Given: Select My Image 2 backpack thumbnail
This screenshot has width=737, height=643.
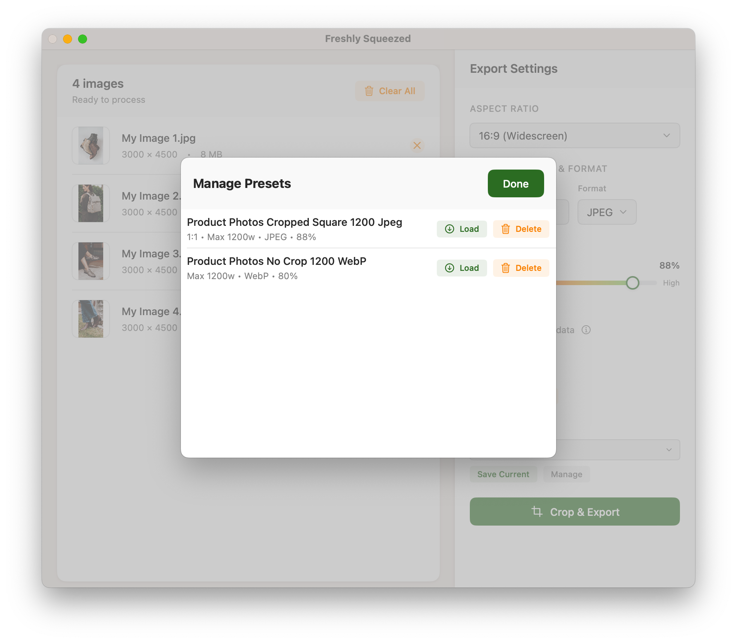Looking at the screenshot, I should point(91,203).
